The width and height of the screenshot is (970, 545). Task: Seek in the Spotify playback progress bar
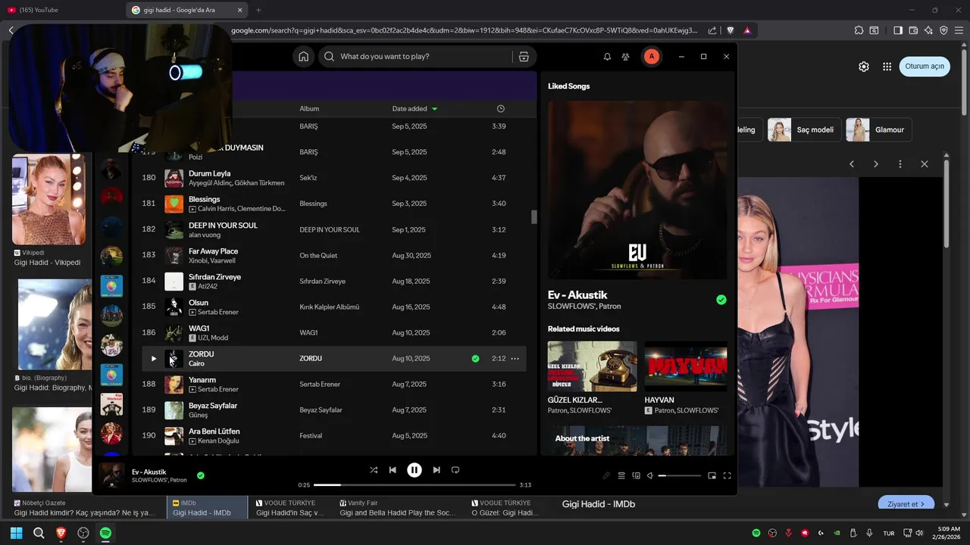tap(415, 484)
